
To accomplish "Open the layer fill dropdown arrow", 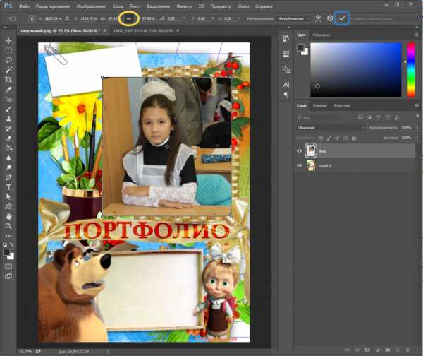I will [x=416, y=138].
